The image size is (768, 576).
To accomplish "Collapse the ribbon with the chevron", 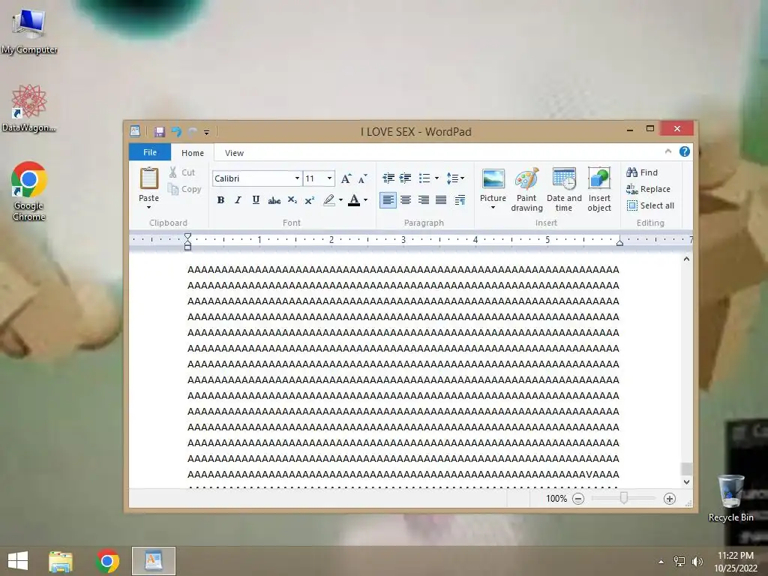I will coord(668,151).
